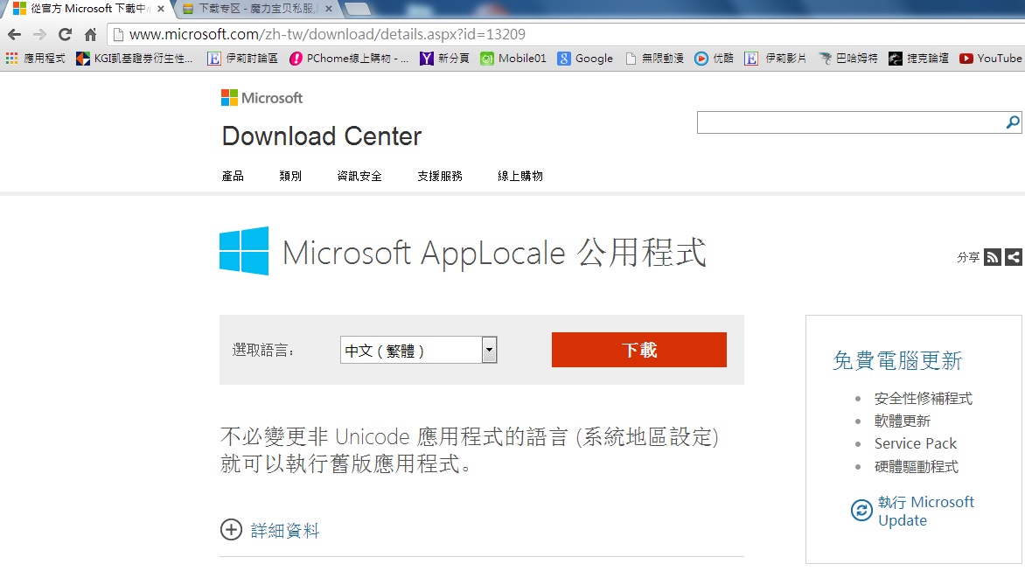Open the apps grid bookmark (應用程式)
1025x585 pixels.
pyautogui.click(x=36, y=59)
